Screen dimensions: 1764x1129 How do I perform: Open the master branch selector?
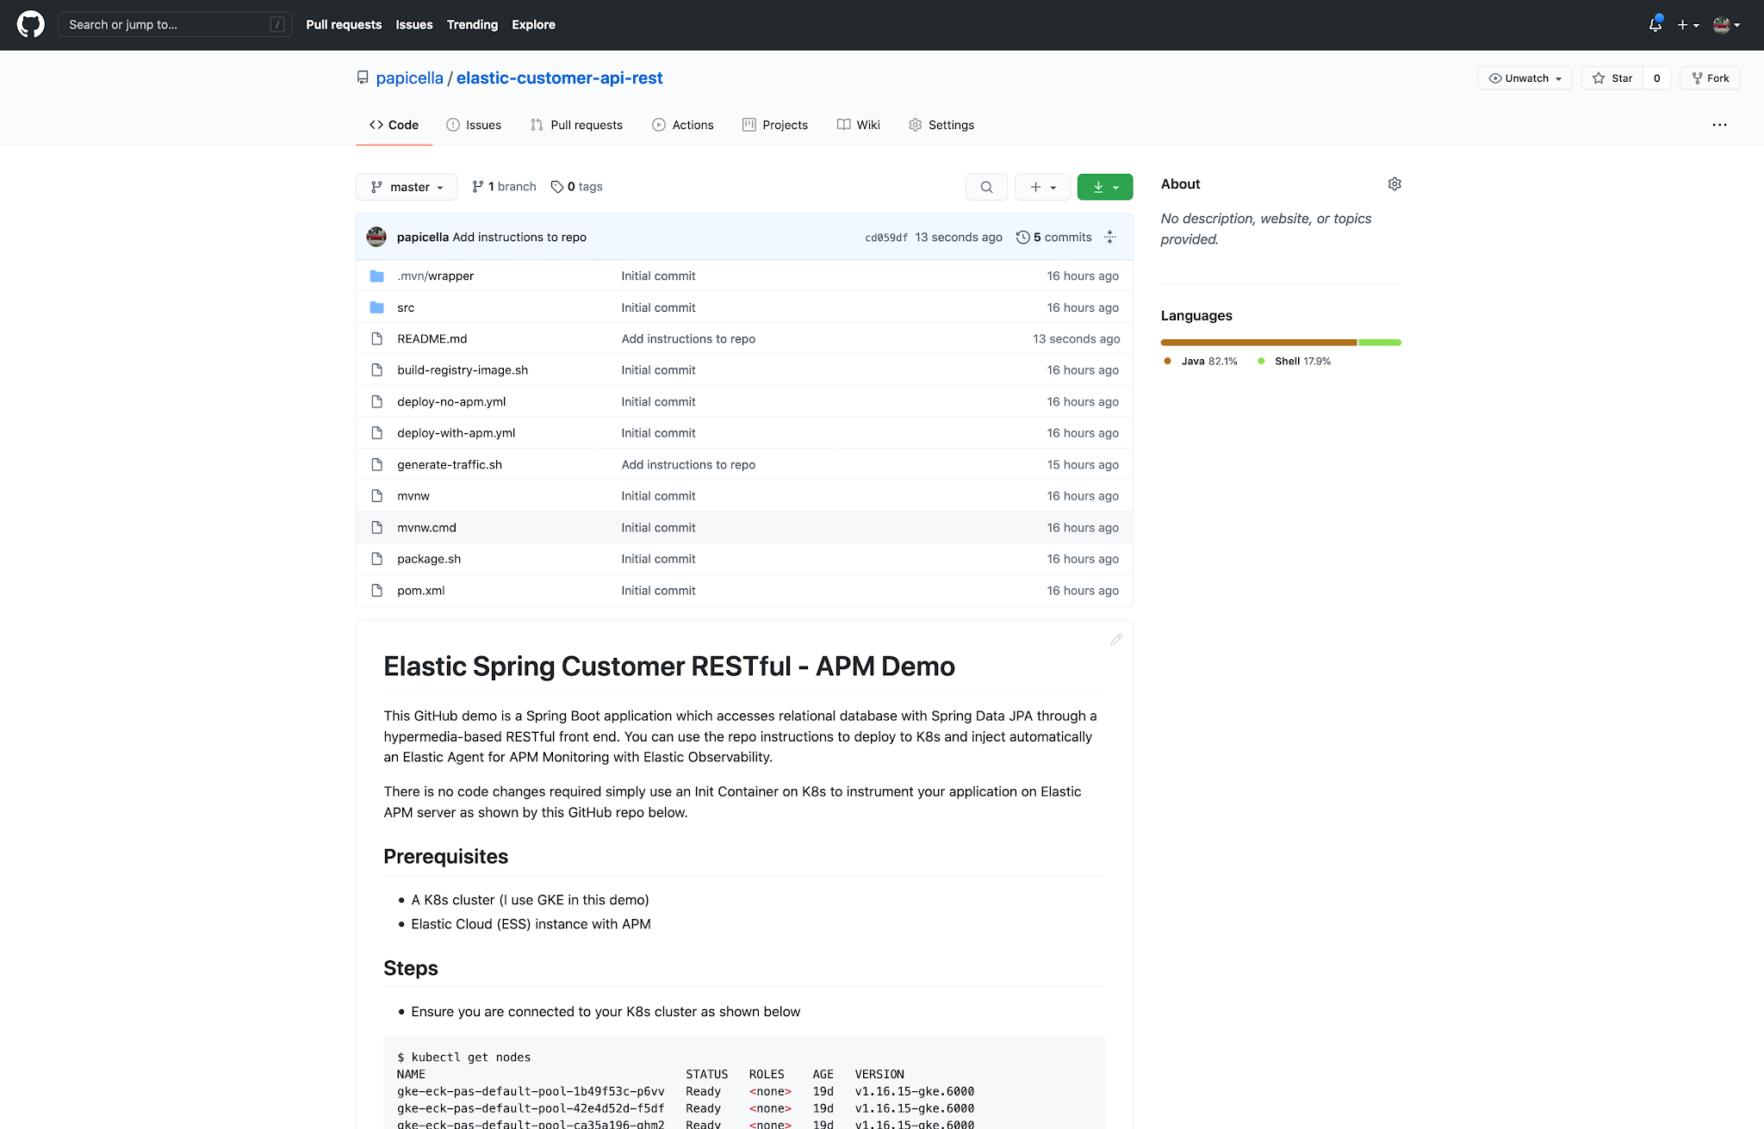(x=407, y=187)
